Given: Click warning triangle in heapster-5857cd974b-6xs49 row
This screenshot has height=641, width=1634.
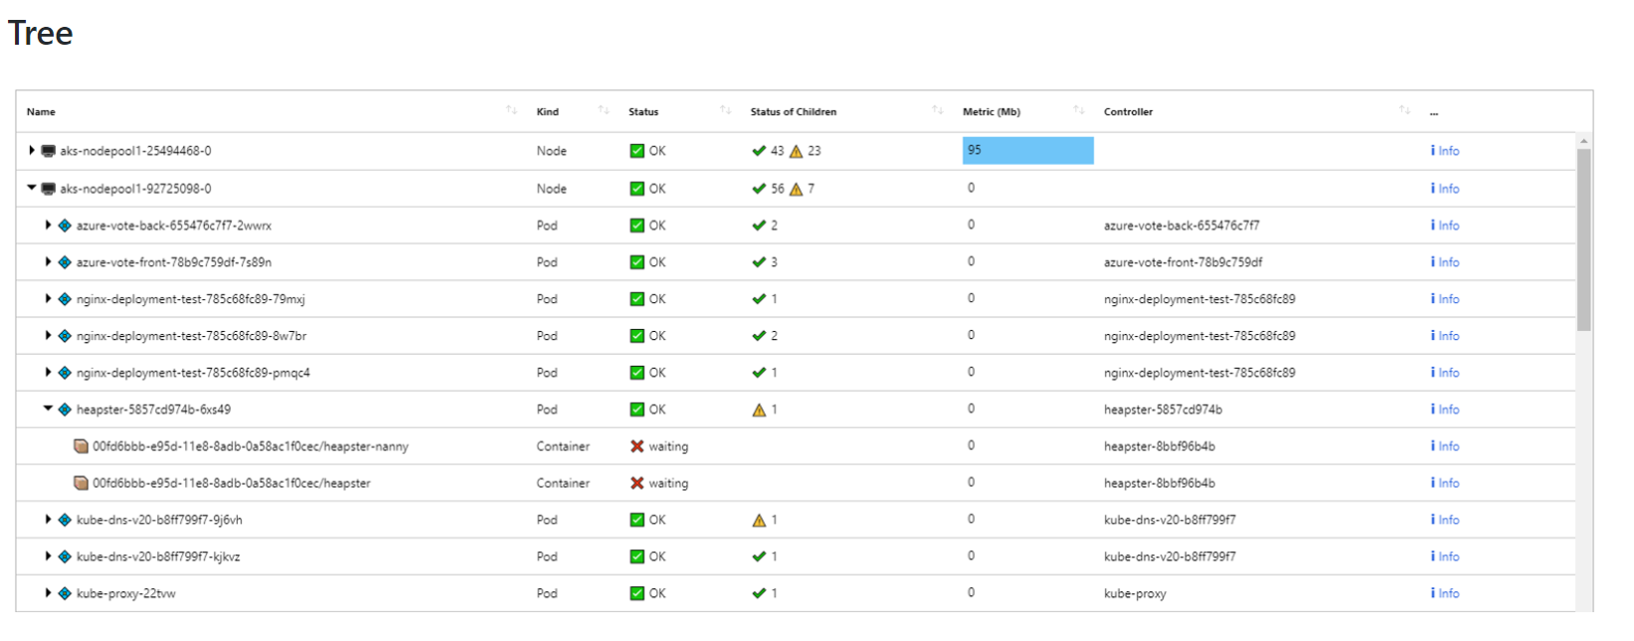Looking at the screenshot, I should click(759, 409).
